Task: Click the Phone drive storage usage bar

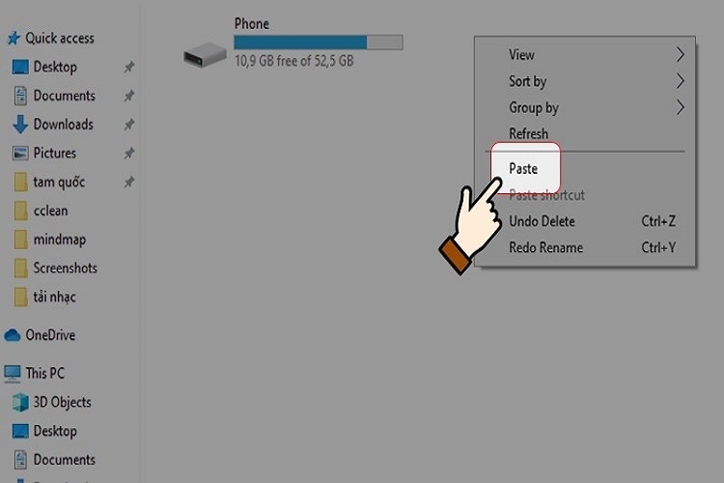Action: coord(319,43)
